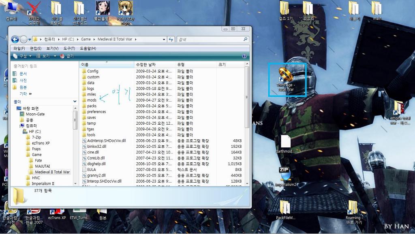
Task: Click the Explorer back arrow button
Action: [x=15, y=39]
